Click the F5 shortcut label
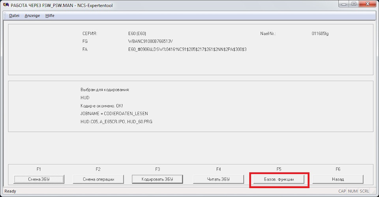The height and width of the screenshot is (197, 379). click(279, 169)
